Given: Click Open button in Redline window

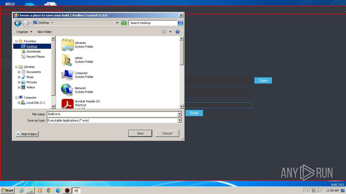Looking at the screenshot, I should [263, 80].
